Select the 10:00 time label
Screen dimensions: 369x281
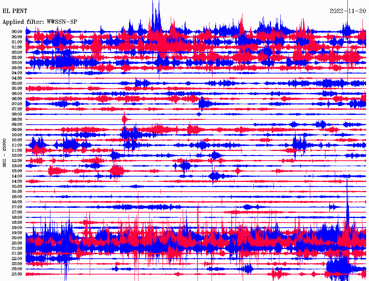point(17,135)
